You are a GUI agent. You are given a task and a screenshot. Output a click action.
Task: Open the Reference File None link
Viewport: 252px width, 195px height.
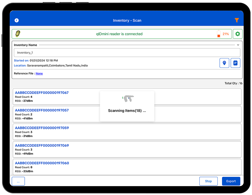pyautogui.click(x=39, y=74)
